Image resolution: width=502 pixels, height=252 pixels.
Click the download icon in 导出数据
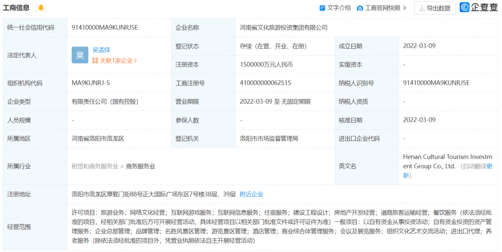422,8
